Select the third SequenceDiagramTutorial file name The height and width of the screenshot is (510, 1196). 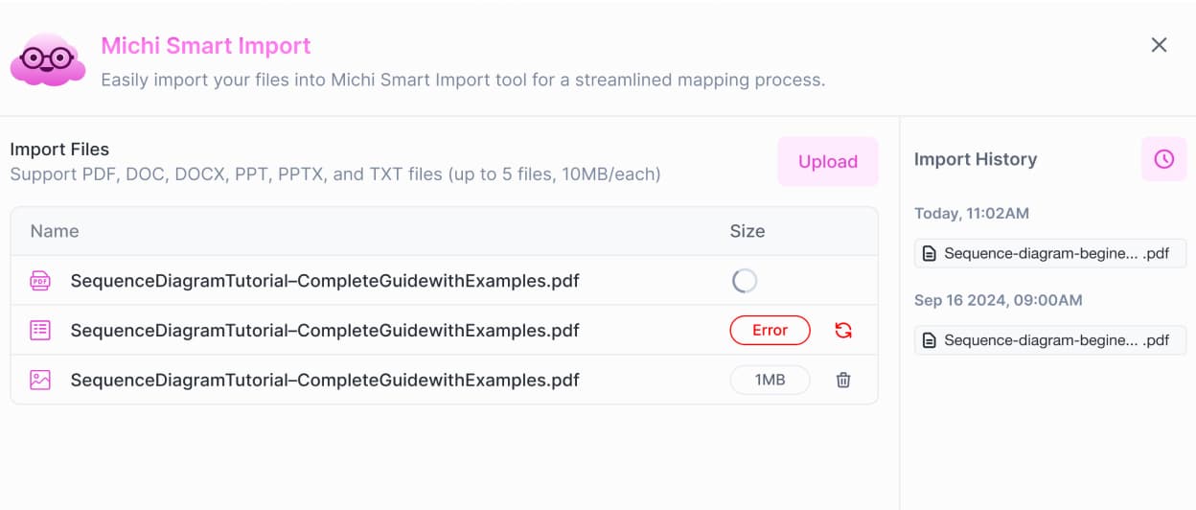(x=325, y=381)
